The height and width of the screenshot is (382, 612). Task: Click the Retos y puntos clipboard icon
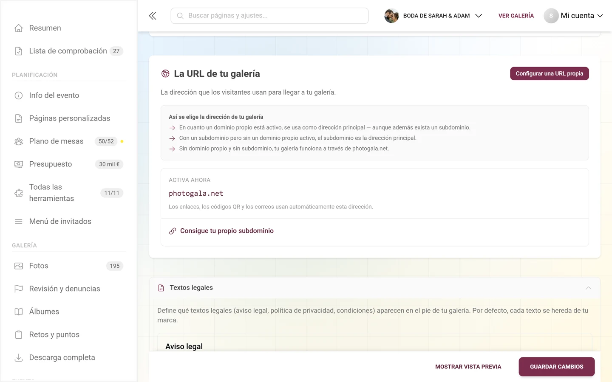click(19, 335)
